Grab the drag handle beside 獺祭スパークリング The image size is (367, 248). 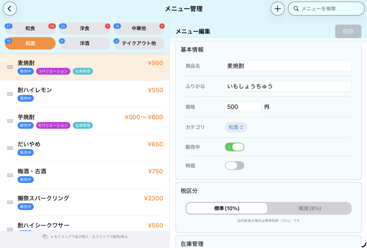click(x=10, y=202)
